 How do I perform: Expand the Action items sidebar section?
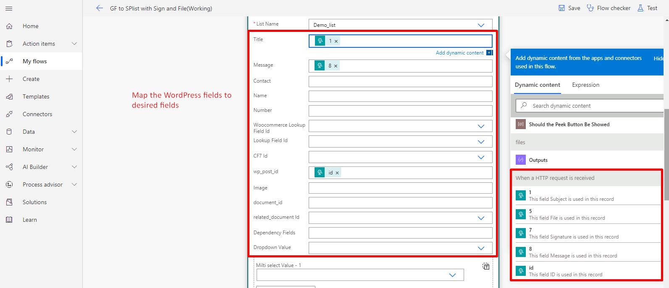(74, 44)
